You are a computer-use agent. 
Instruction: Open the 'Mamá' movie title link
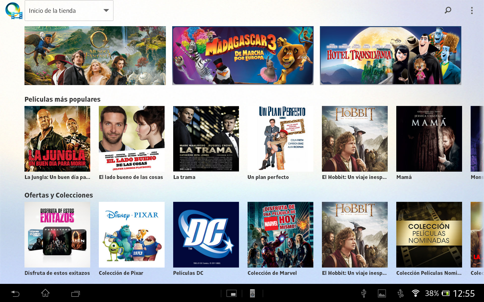pos(404,177)
